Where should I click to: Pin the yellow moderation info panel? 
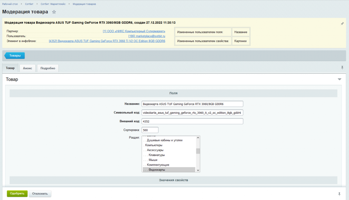(x=342, y=23)
